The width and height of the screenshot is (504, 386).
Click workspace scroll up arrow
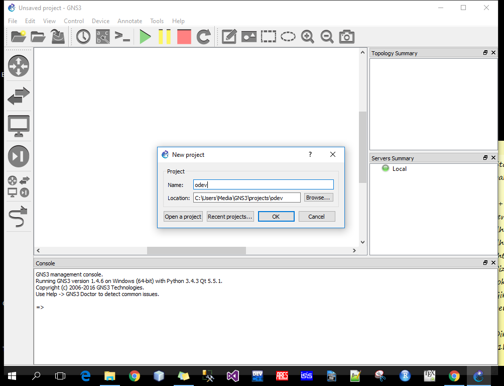click(x=362, y=52)
